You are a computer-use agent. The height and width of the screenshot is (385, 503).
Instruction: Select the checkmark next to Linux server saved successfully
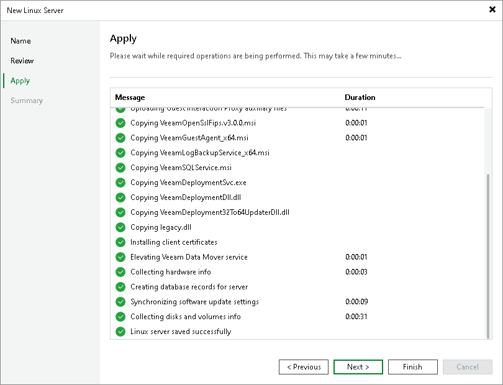tap(120, 332)
